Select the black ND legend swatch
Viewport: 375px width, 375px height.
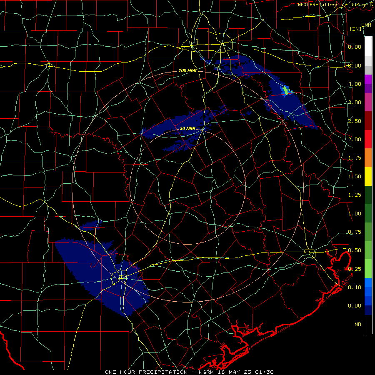tap(368, 324)
